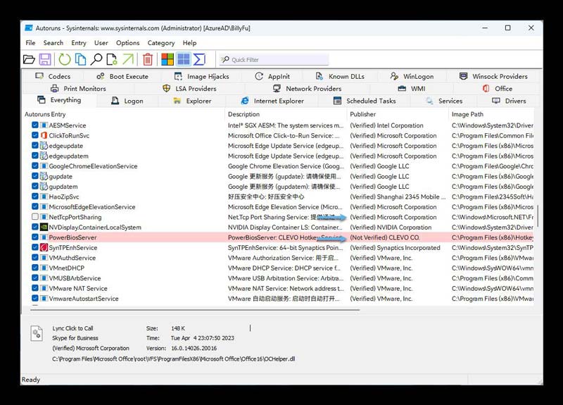Screen dimensions: 563x405
Task: Select the VMUSBArbService entry row
Action: click(279, 278)
